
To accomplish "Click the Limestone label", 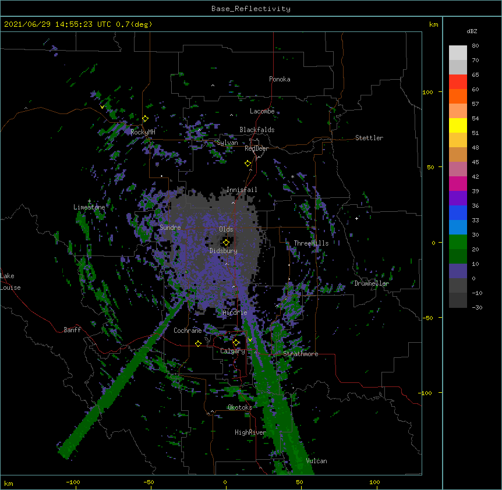I will click(89, 207).
